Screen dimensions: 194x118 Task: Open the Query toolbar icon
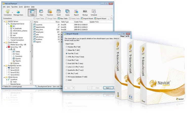[67, 12]
